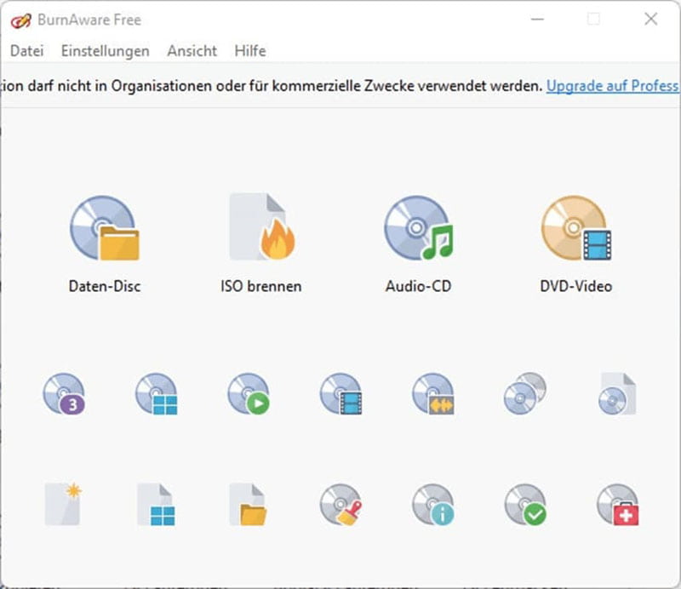Close the BurnAware Free window
The height and width of the screenshot is (589, 681).
(x=650, y=19)
